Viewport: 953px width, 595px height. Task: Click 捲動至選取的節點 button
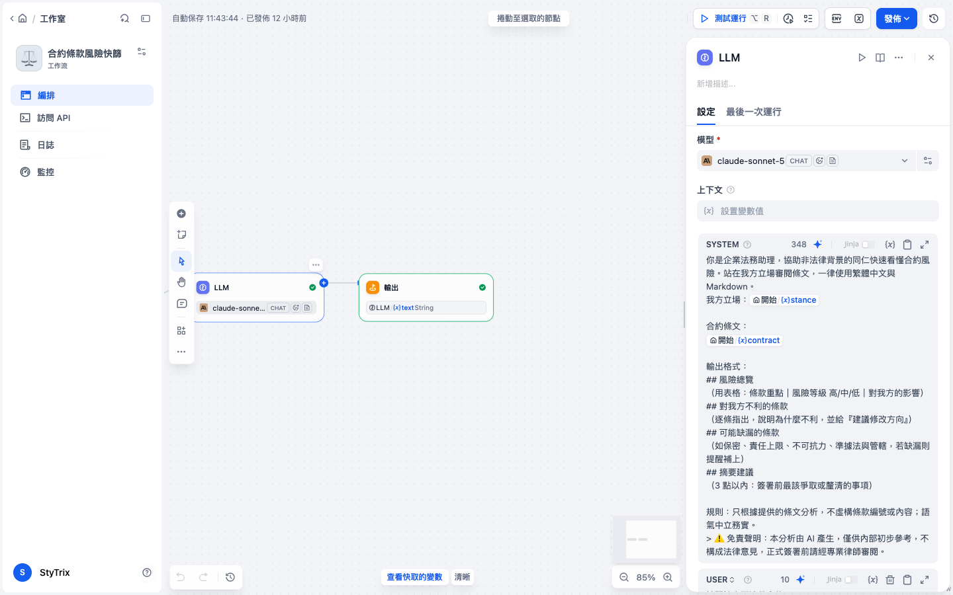[x=529, y=19]
